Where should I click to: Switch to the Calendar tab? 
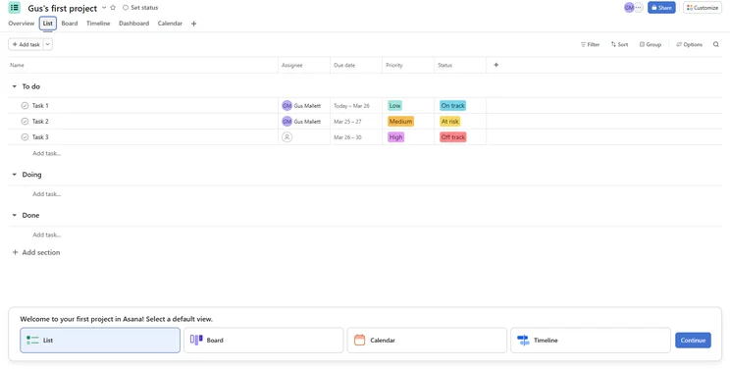[x=170, y=24]
